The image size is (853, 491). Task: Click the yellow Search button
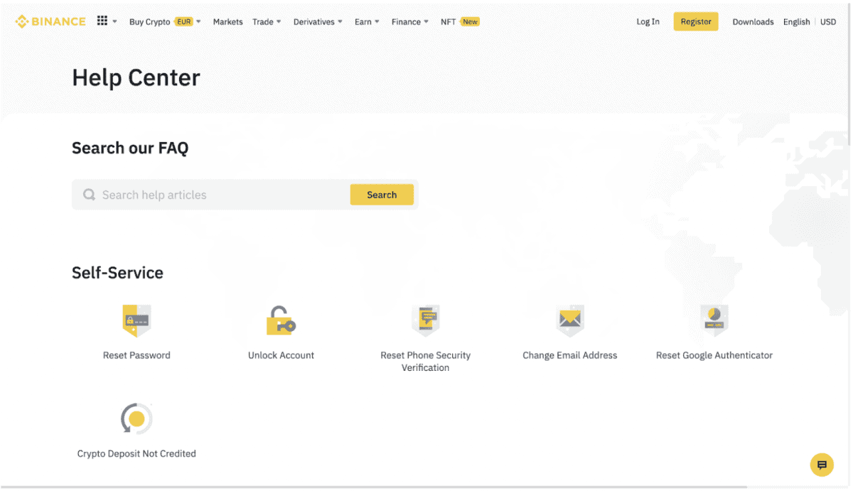pyautogui.click(x=382, y=195)
